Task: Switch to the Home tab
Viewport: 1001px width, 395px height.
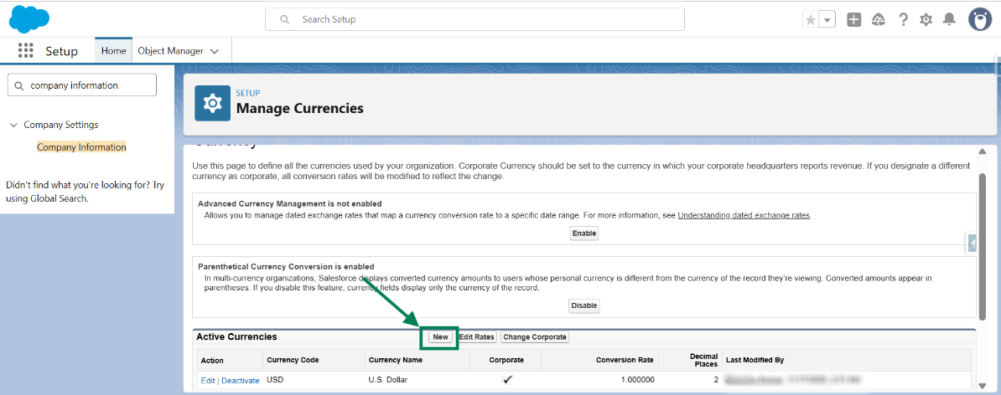Action: click(x=114, y=51)
